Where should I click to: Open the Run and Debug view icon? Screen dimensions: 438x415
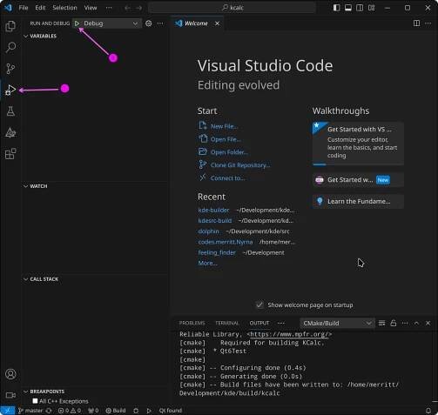click(x=10, y=90)
